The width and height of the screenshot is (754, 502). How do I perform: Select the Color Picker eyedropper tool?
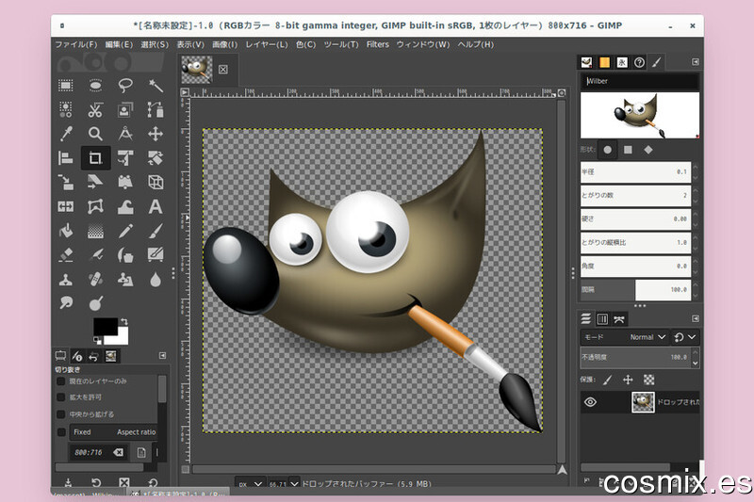[66, 134]
